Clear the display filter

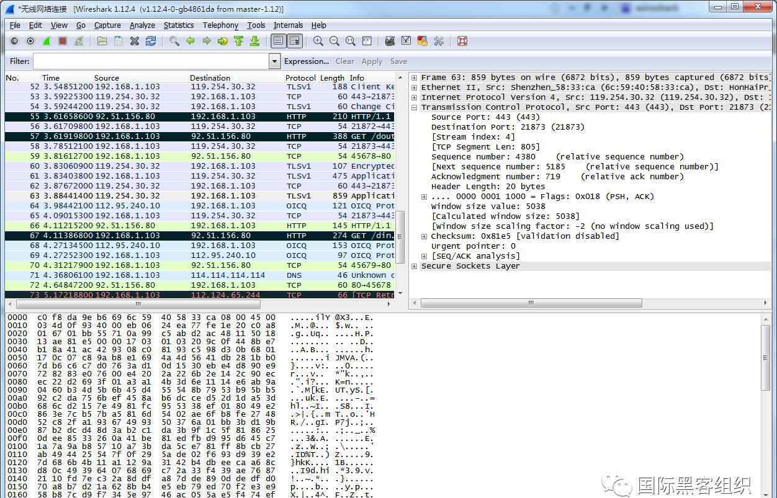[x=345, y=61]
